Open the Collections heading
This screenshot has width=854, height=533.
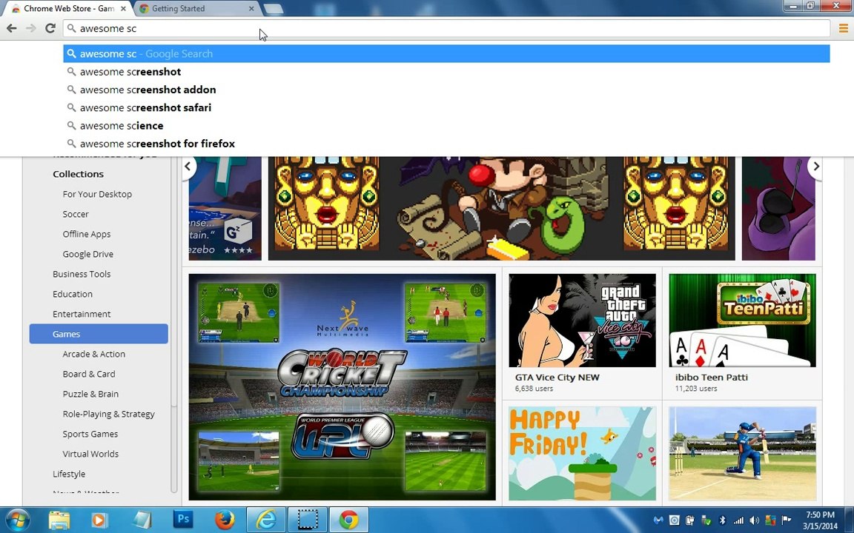(78, 174)
